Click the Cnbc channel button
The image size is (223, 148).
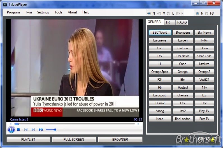183,64
